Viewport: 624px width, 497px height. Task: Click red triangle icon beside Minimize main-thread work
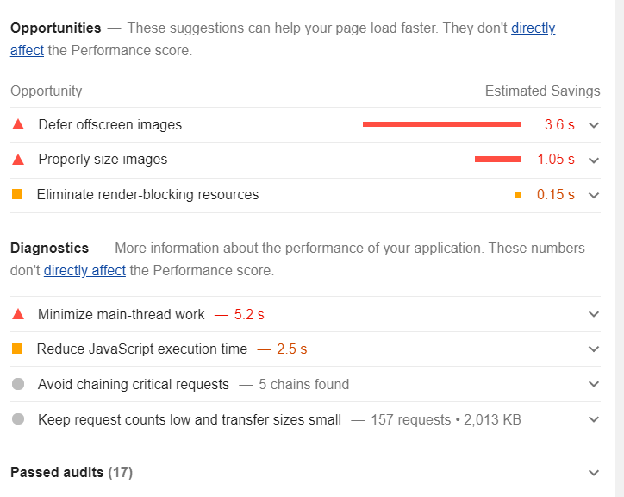(18, 314)
